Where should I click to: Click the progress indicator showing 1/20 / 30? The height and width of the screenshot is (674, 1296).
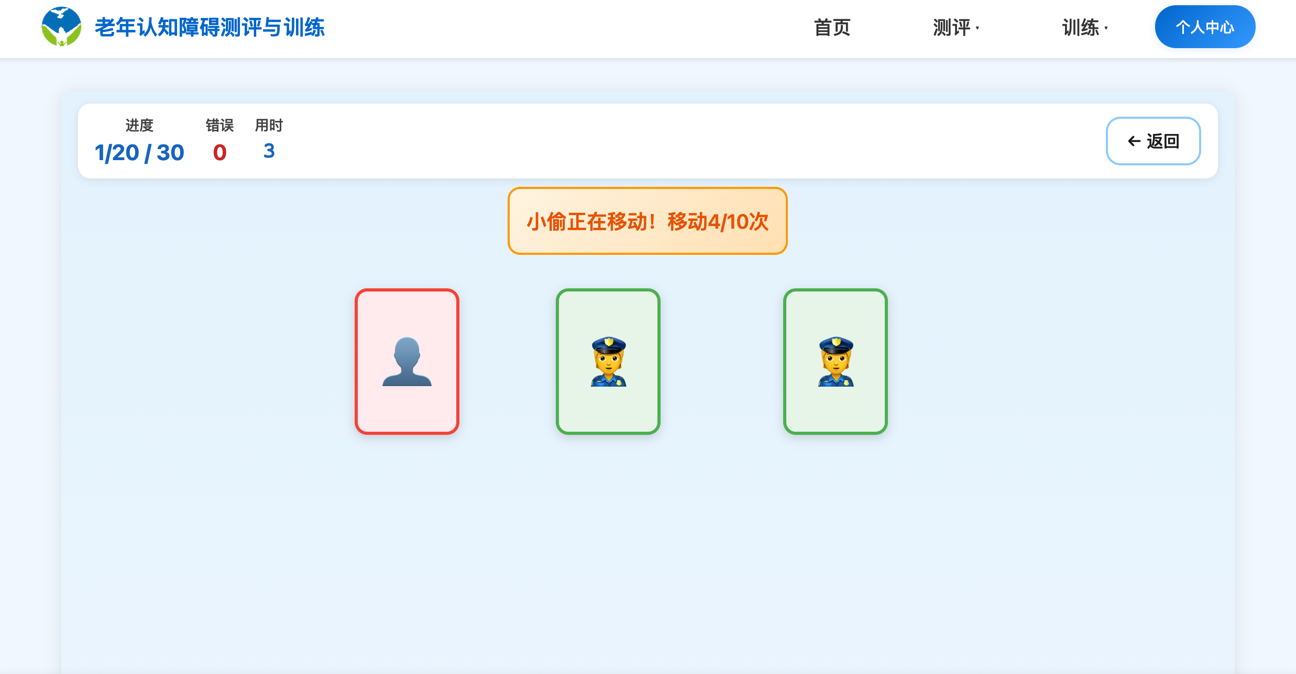139,152
